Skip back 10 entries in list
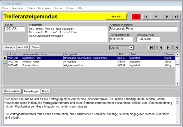The width and height of the screenshot is (183, 127). pyautogui.click(x=159, y=47)
